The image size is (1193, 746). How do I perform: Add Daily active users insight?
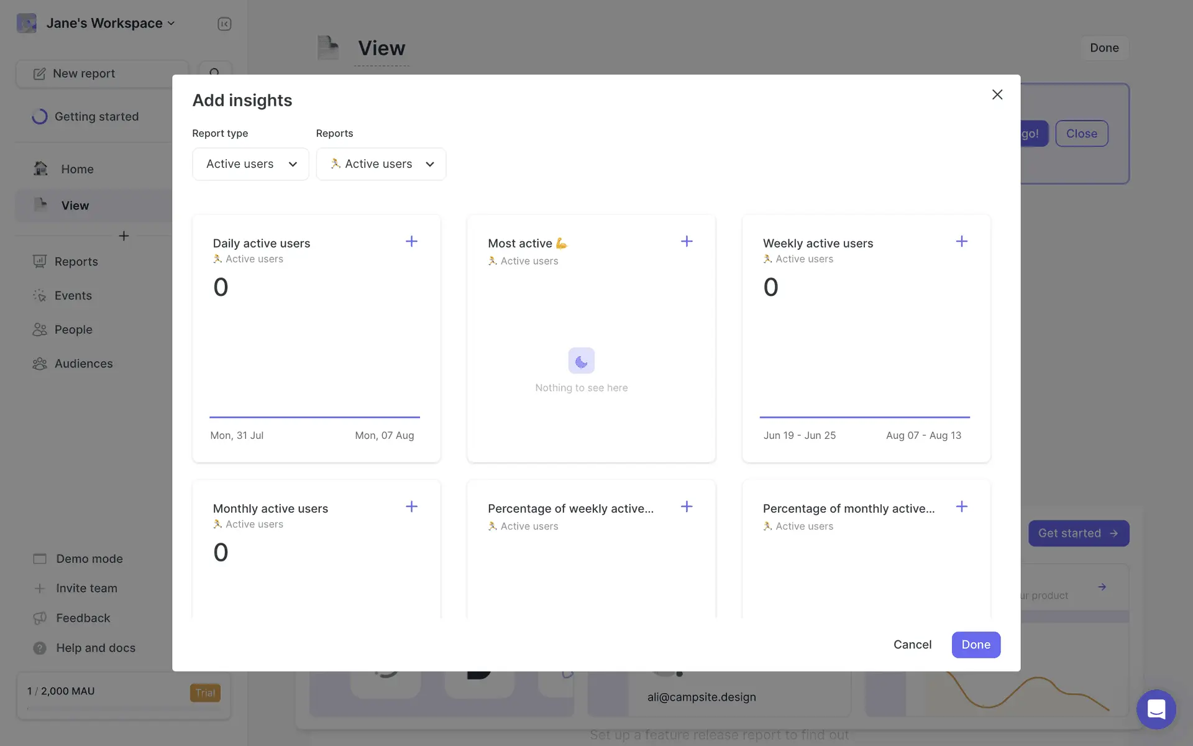tap(411, 241)
